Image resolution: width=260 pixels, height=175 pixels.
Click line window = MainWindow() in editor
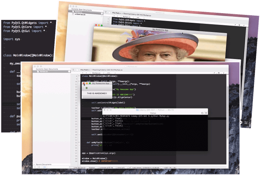pos(95,158)
